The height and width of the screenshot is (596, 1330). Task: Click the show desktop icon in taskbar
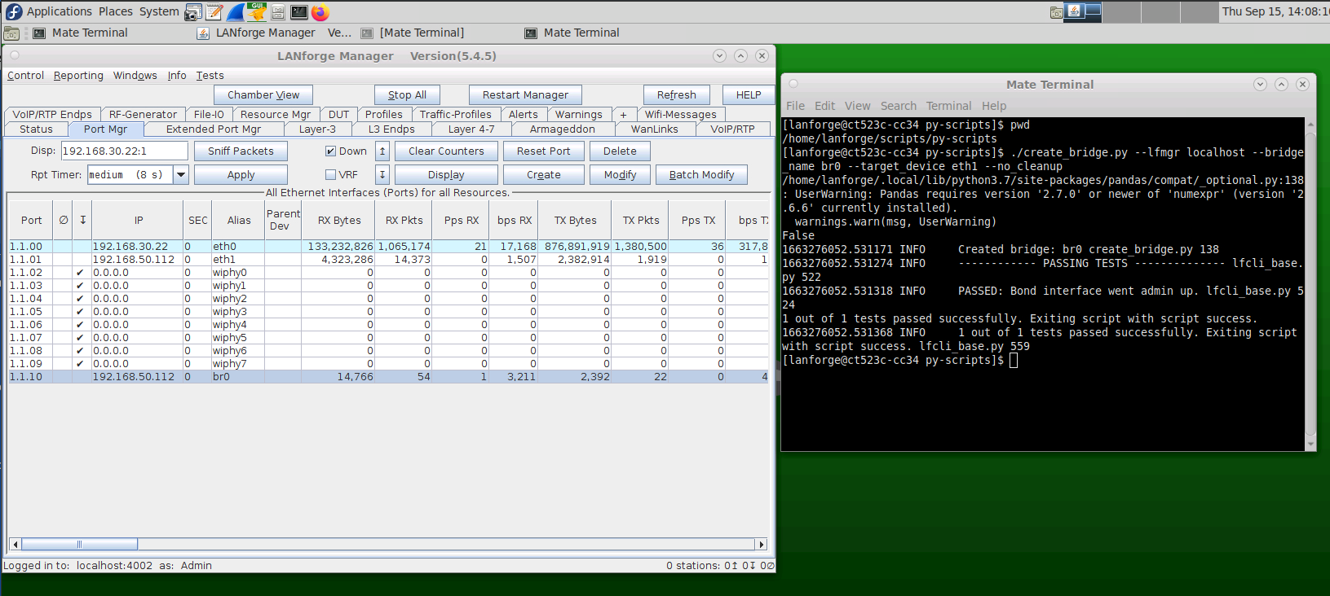pos(11,33)
